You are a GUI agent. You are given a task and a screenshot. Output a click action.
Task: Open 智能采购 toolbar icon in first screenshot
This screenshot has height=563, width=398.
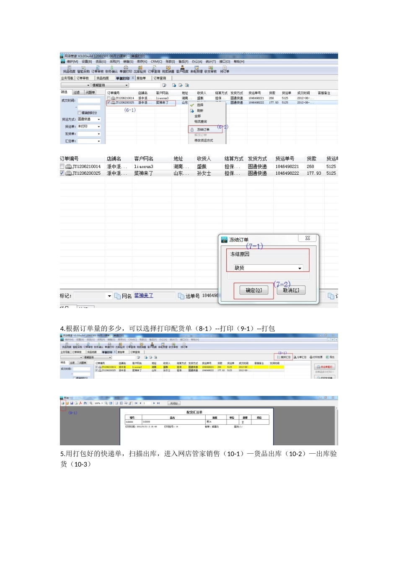click(83, 67)
